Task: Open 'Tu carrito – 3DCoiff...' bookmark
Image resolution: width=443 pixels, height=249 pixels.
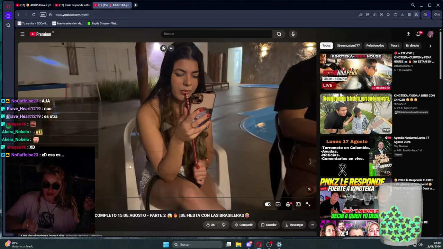Action: [x=33, y=24]
